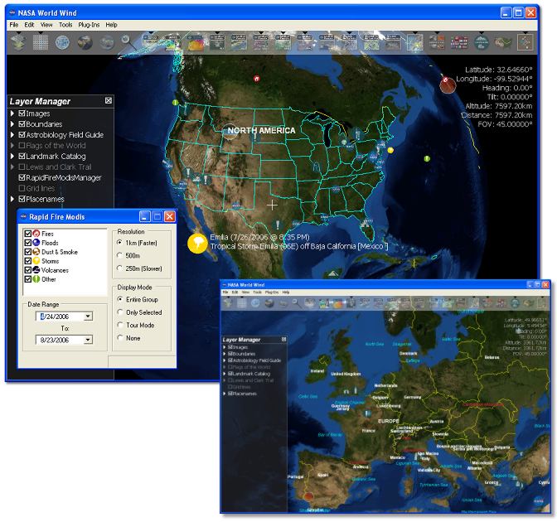Viewport: 557px width, 522px height.
Task: Click the green Other category icon
Action: coord(36,279)
